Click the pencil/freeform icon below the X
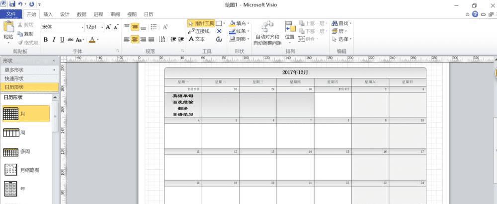Image resolution: width=497 pixels, height=204 pixels. pyautogui.click(x=219, y=39)
